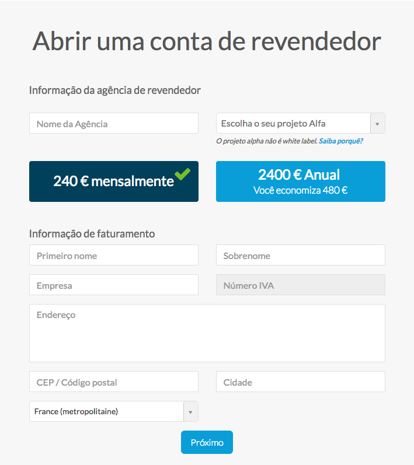Focus the Nome da Agência field

tap(114, 124)
